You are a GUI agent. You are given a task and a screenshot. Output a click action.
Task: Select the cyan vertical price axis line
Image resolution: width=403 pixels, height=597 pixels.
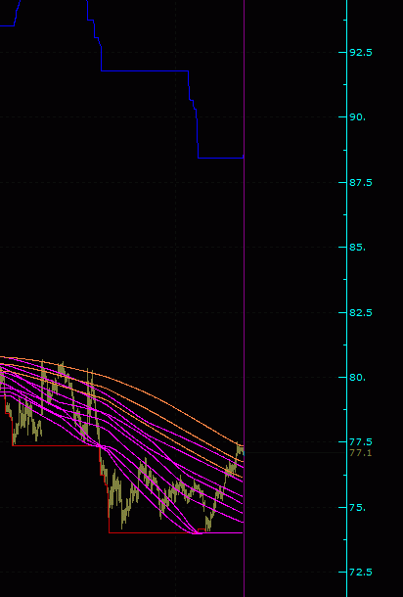346,298
